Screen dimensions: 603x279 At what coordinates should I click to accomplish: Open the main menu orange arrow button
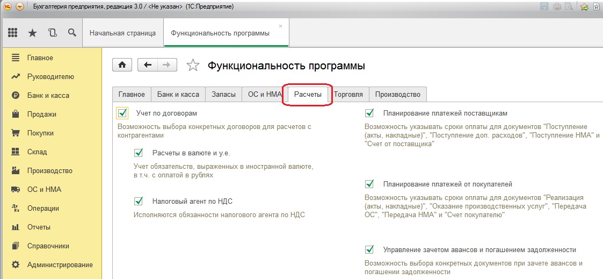point(20,6)
